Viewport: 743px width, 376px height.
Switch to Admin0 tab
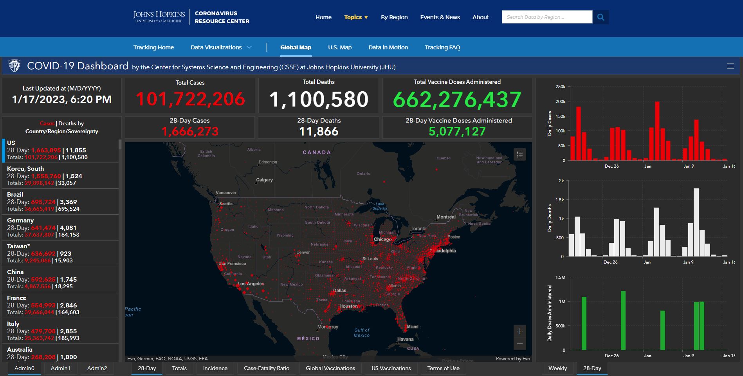click(24, 368)
